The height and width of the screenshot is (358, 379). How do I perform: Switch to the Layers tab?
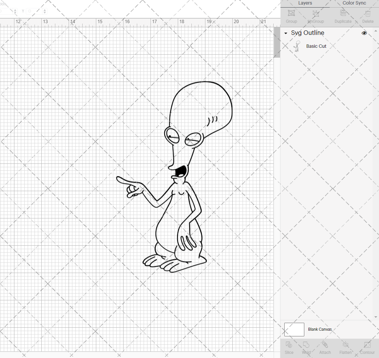(x=305, y=3)
